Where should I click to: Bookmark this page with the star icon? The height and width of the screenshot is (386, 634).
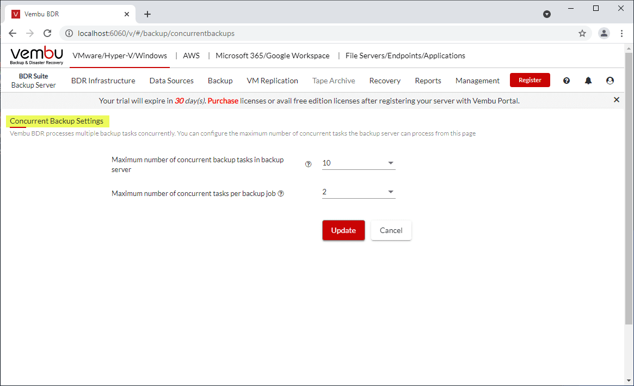pyautogui.click(x=582, y=33)
